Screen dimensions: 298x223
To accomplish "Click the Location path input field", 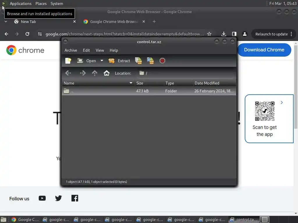I will click(x=185, y=73).
